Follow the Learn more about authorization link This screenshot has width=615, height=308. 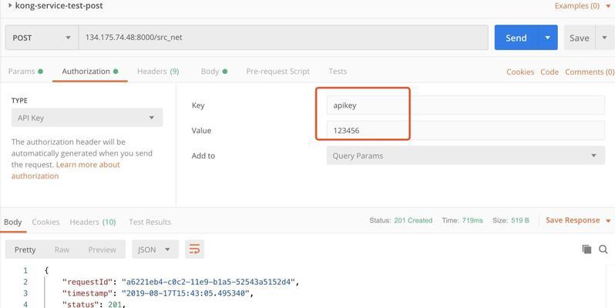point(66,170)
